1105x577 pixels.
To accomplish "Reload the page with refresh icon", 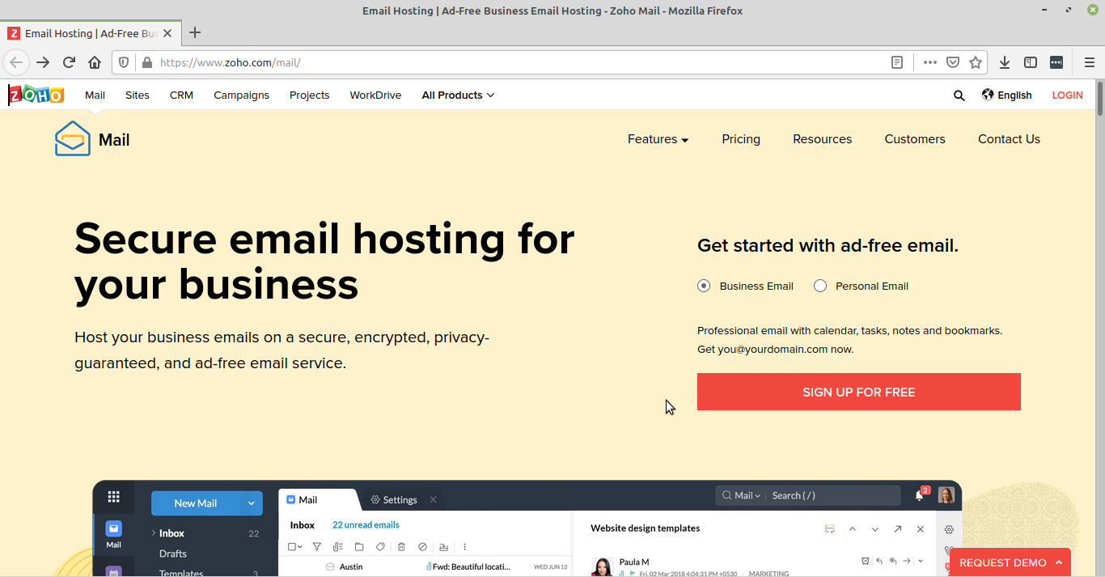I will [x=69, y=62].
